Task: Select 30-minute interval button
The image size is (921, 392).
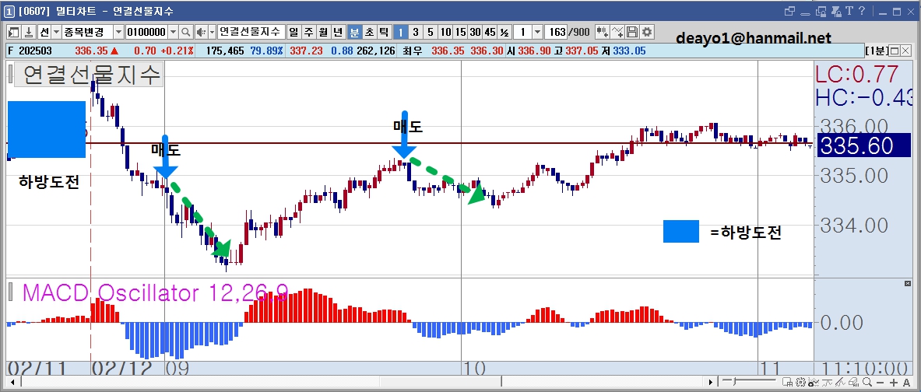Action: 475,31
